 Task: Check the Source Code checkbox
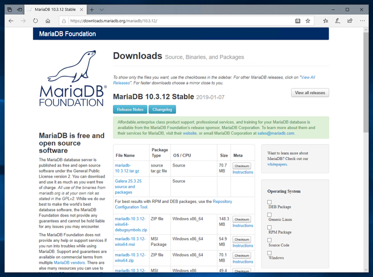[x=269, y=240]
